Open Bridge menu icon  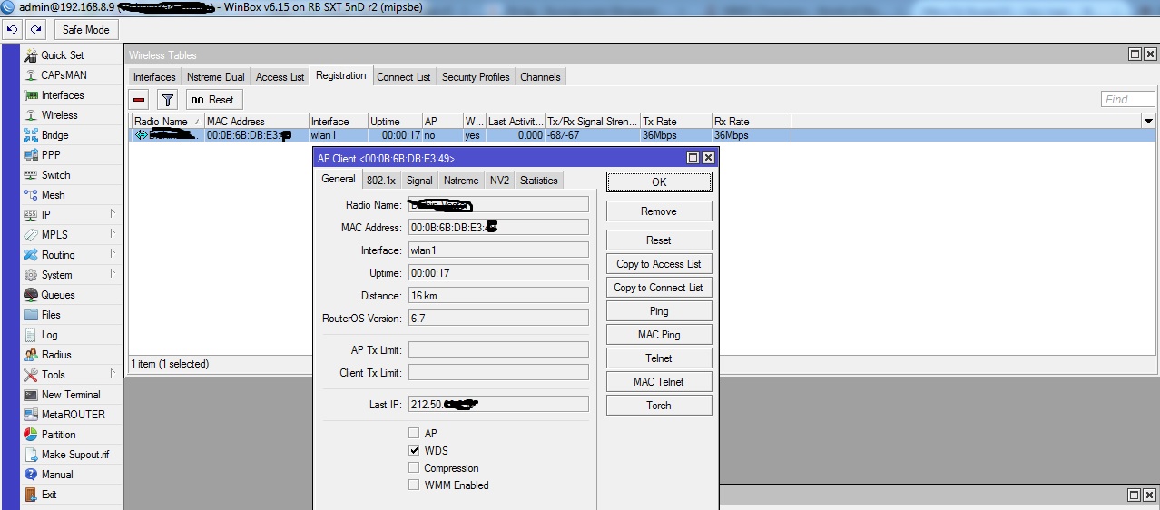[32, 135]
